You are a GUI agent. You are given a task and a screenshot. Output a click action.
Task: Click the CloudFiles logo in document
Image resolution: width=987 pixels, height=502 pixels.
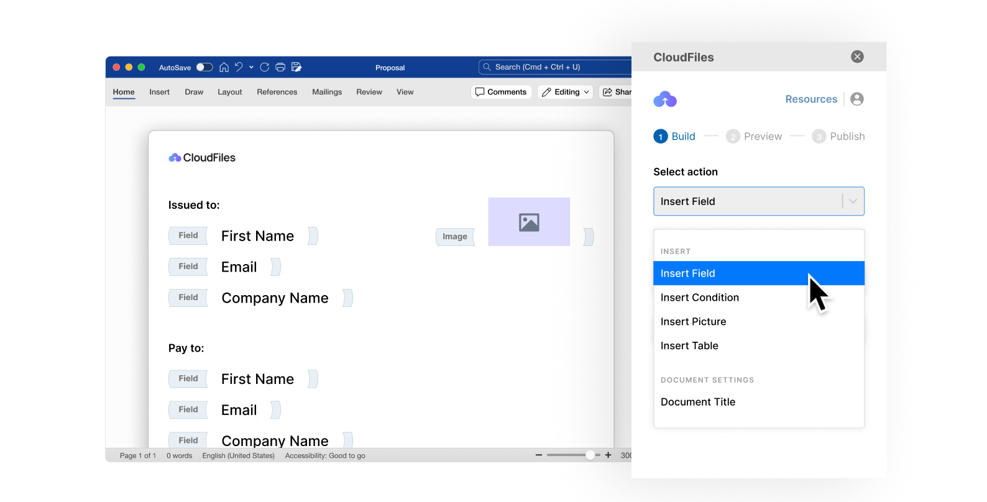tap(202, 158)
